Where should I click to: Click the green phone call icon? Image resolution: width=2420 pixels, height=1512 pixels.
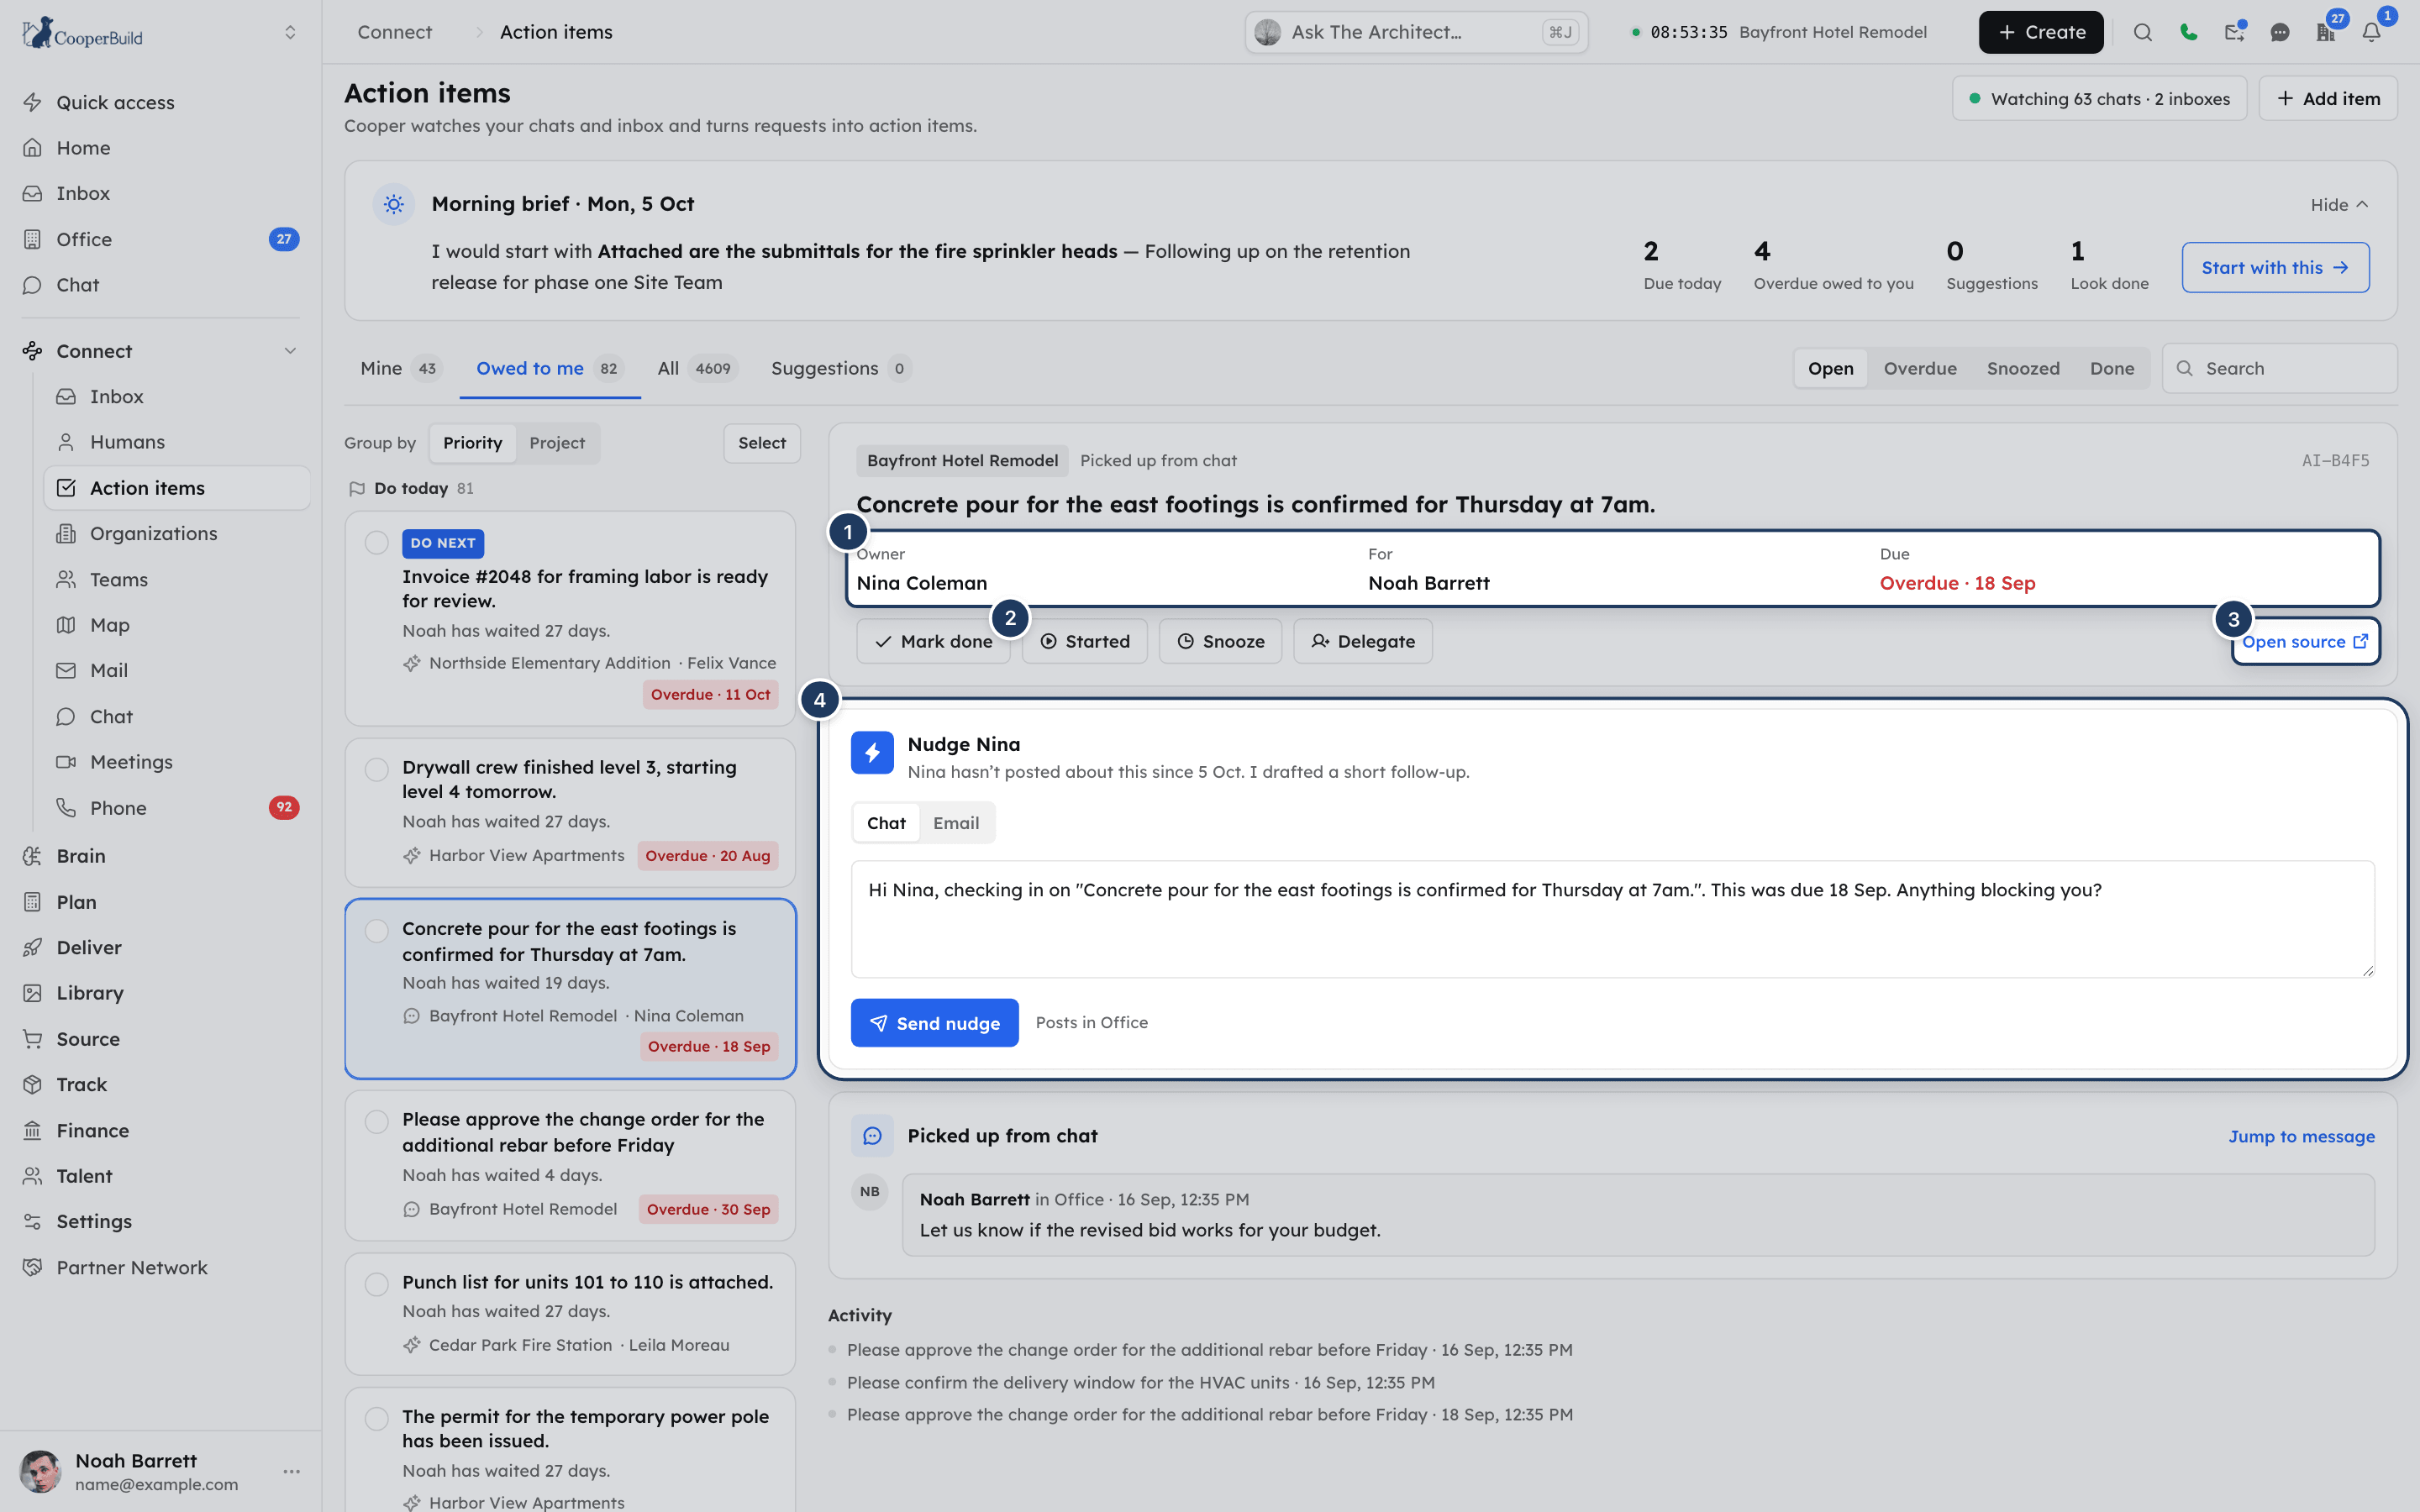pyautogui.click(x=2188, y=32)
